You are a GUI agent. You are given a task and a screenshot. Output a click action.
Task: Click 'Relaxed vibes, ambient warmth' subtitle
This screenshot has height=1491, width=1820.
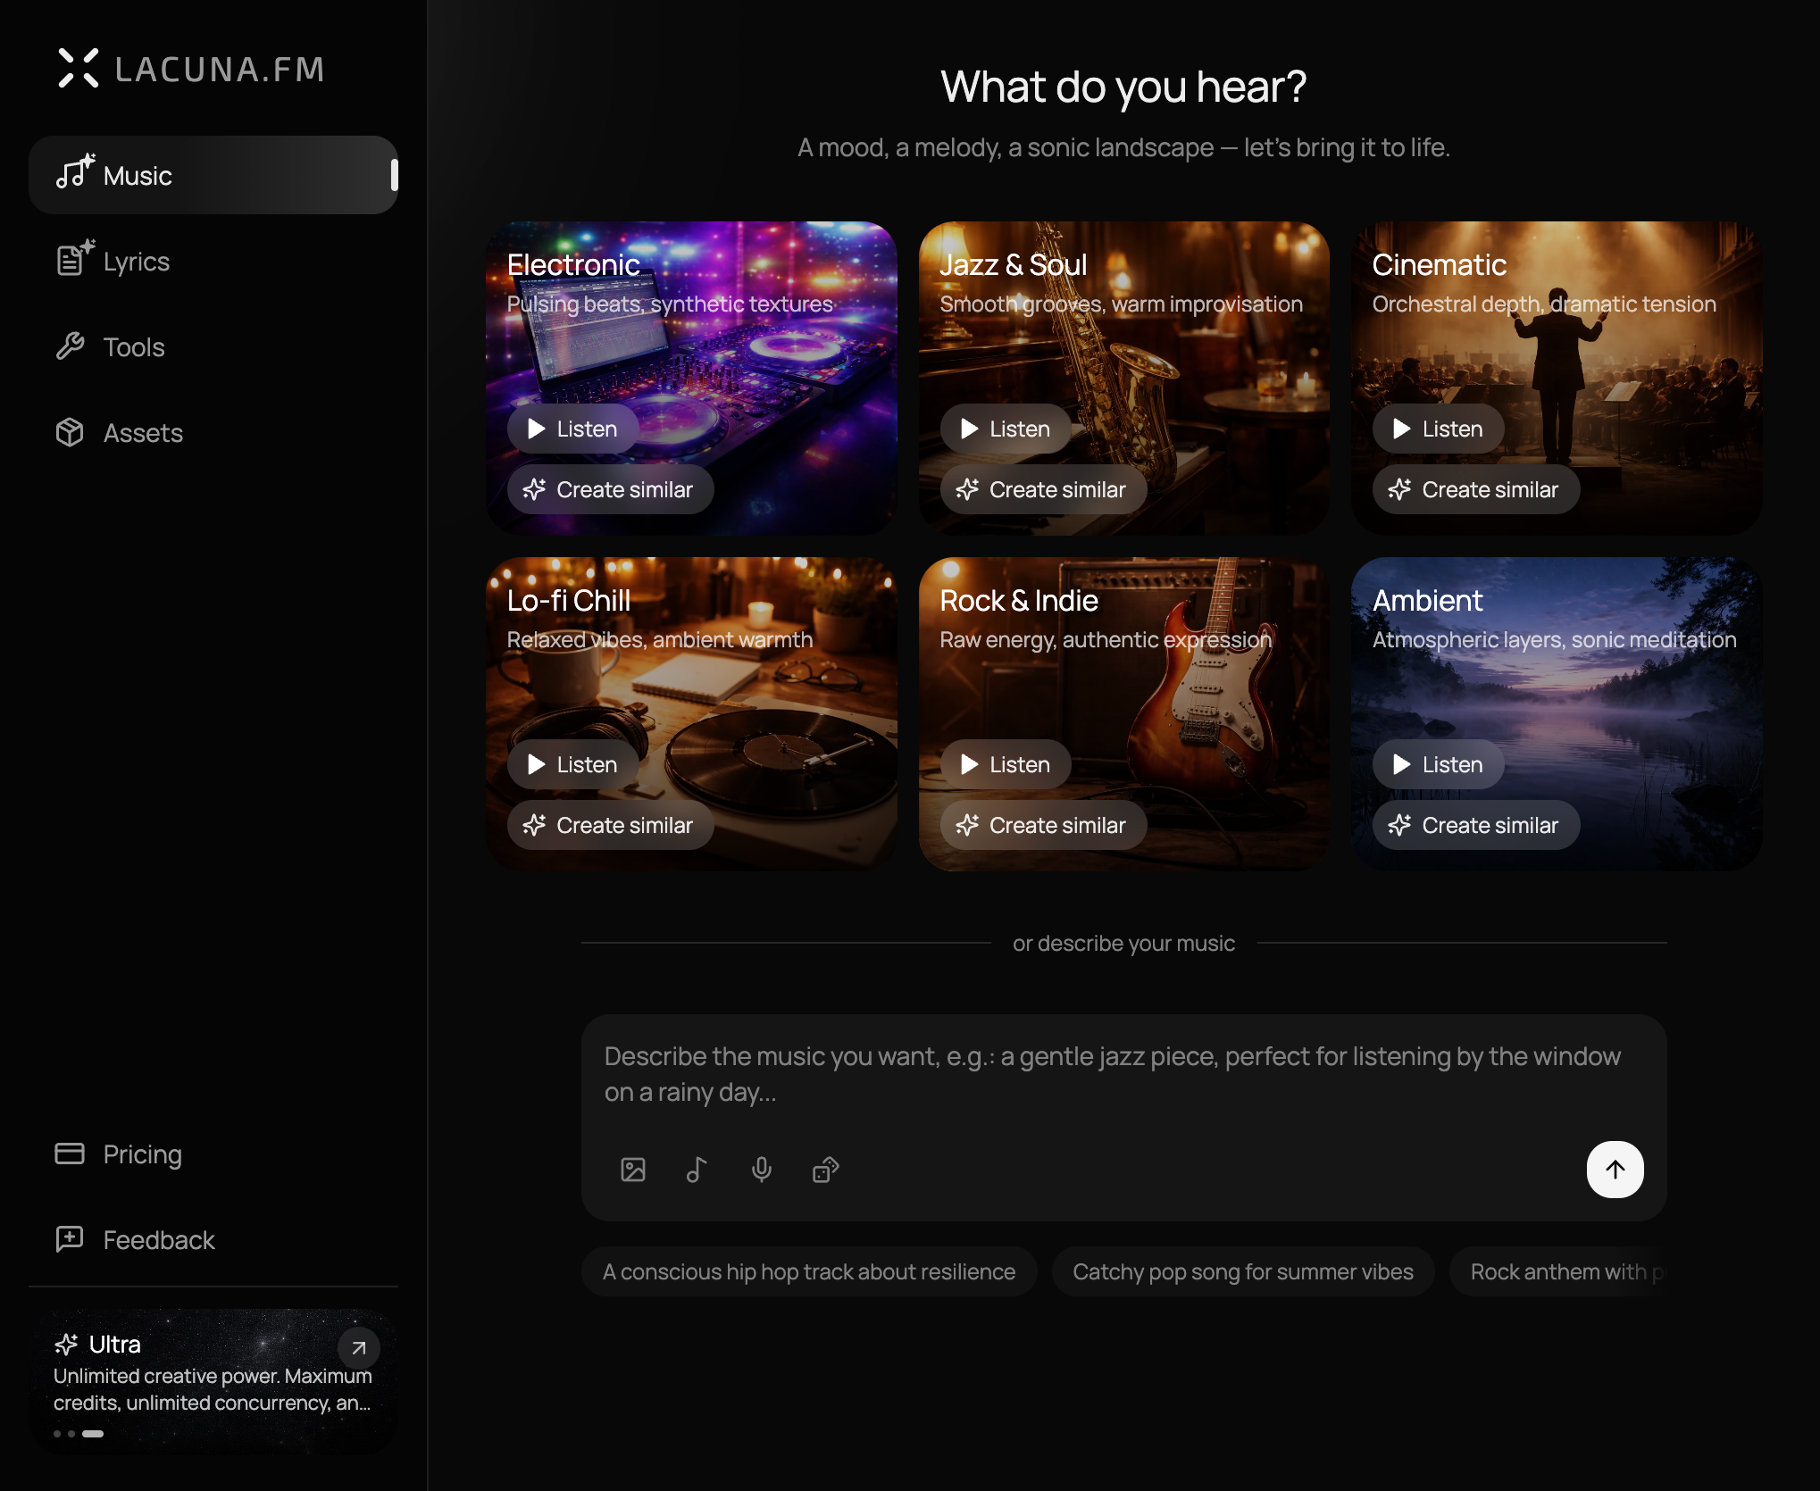click(660, 639)
